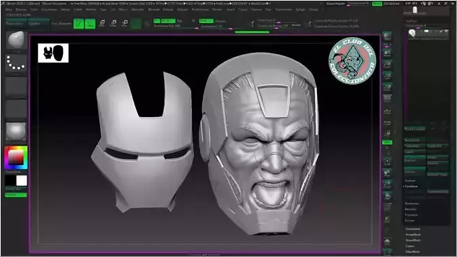457x257 pixels.
Task: Toggle the green Menús button at top right
Action: coord(377,4)
